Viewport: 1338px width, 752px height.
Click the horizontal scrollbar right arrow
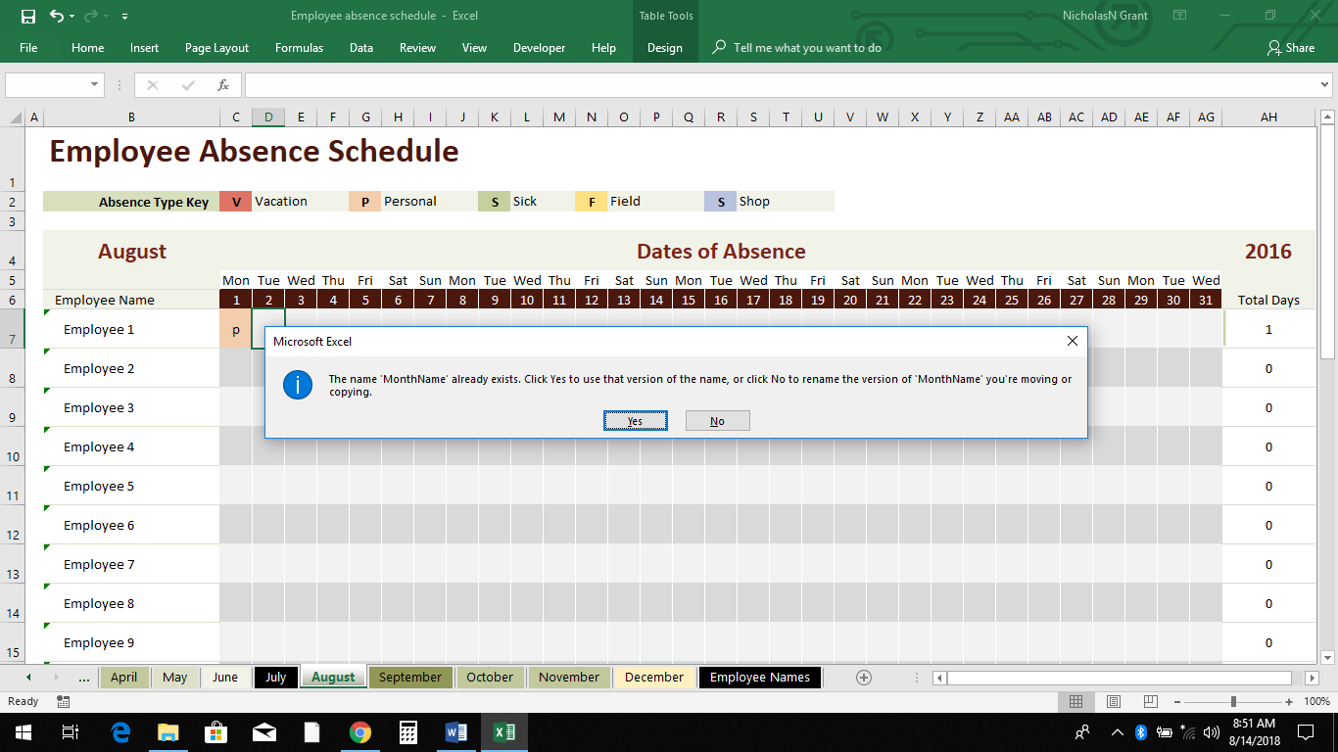coord(1312,677)
